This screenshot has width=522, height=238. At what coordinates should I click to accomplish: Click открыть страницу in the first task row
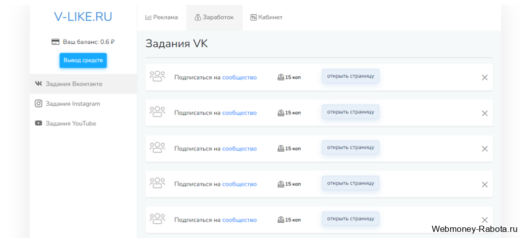tap(351, 76)
